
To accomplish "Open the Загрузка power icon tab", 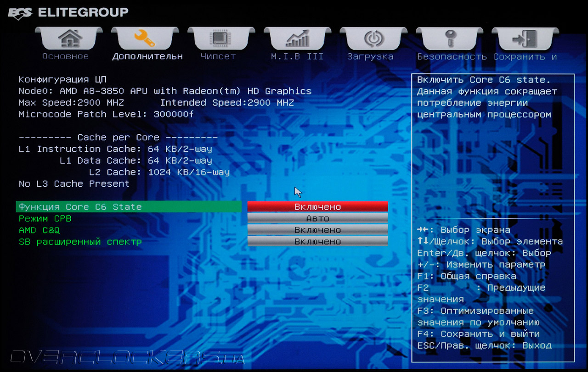I will coord(373,39).
